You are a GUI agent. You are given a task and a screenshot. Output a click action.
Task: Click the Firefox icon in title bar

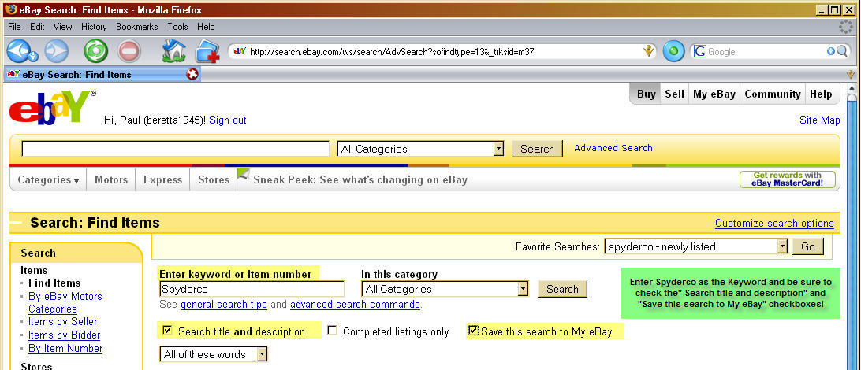pos(10,9)
